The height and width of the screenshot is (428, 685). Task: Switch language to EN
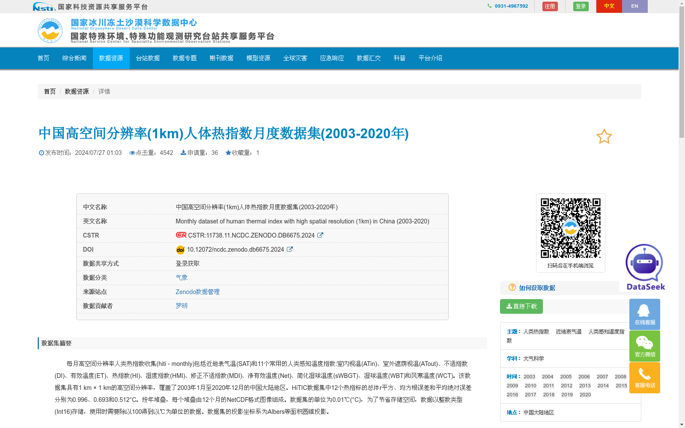[634, 6]
